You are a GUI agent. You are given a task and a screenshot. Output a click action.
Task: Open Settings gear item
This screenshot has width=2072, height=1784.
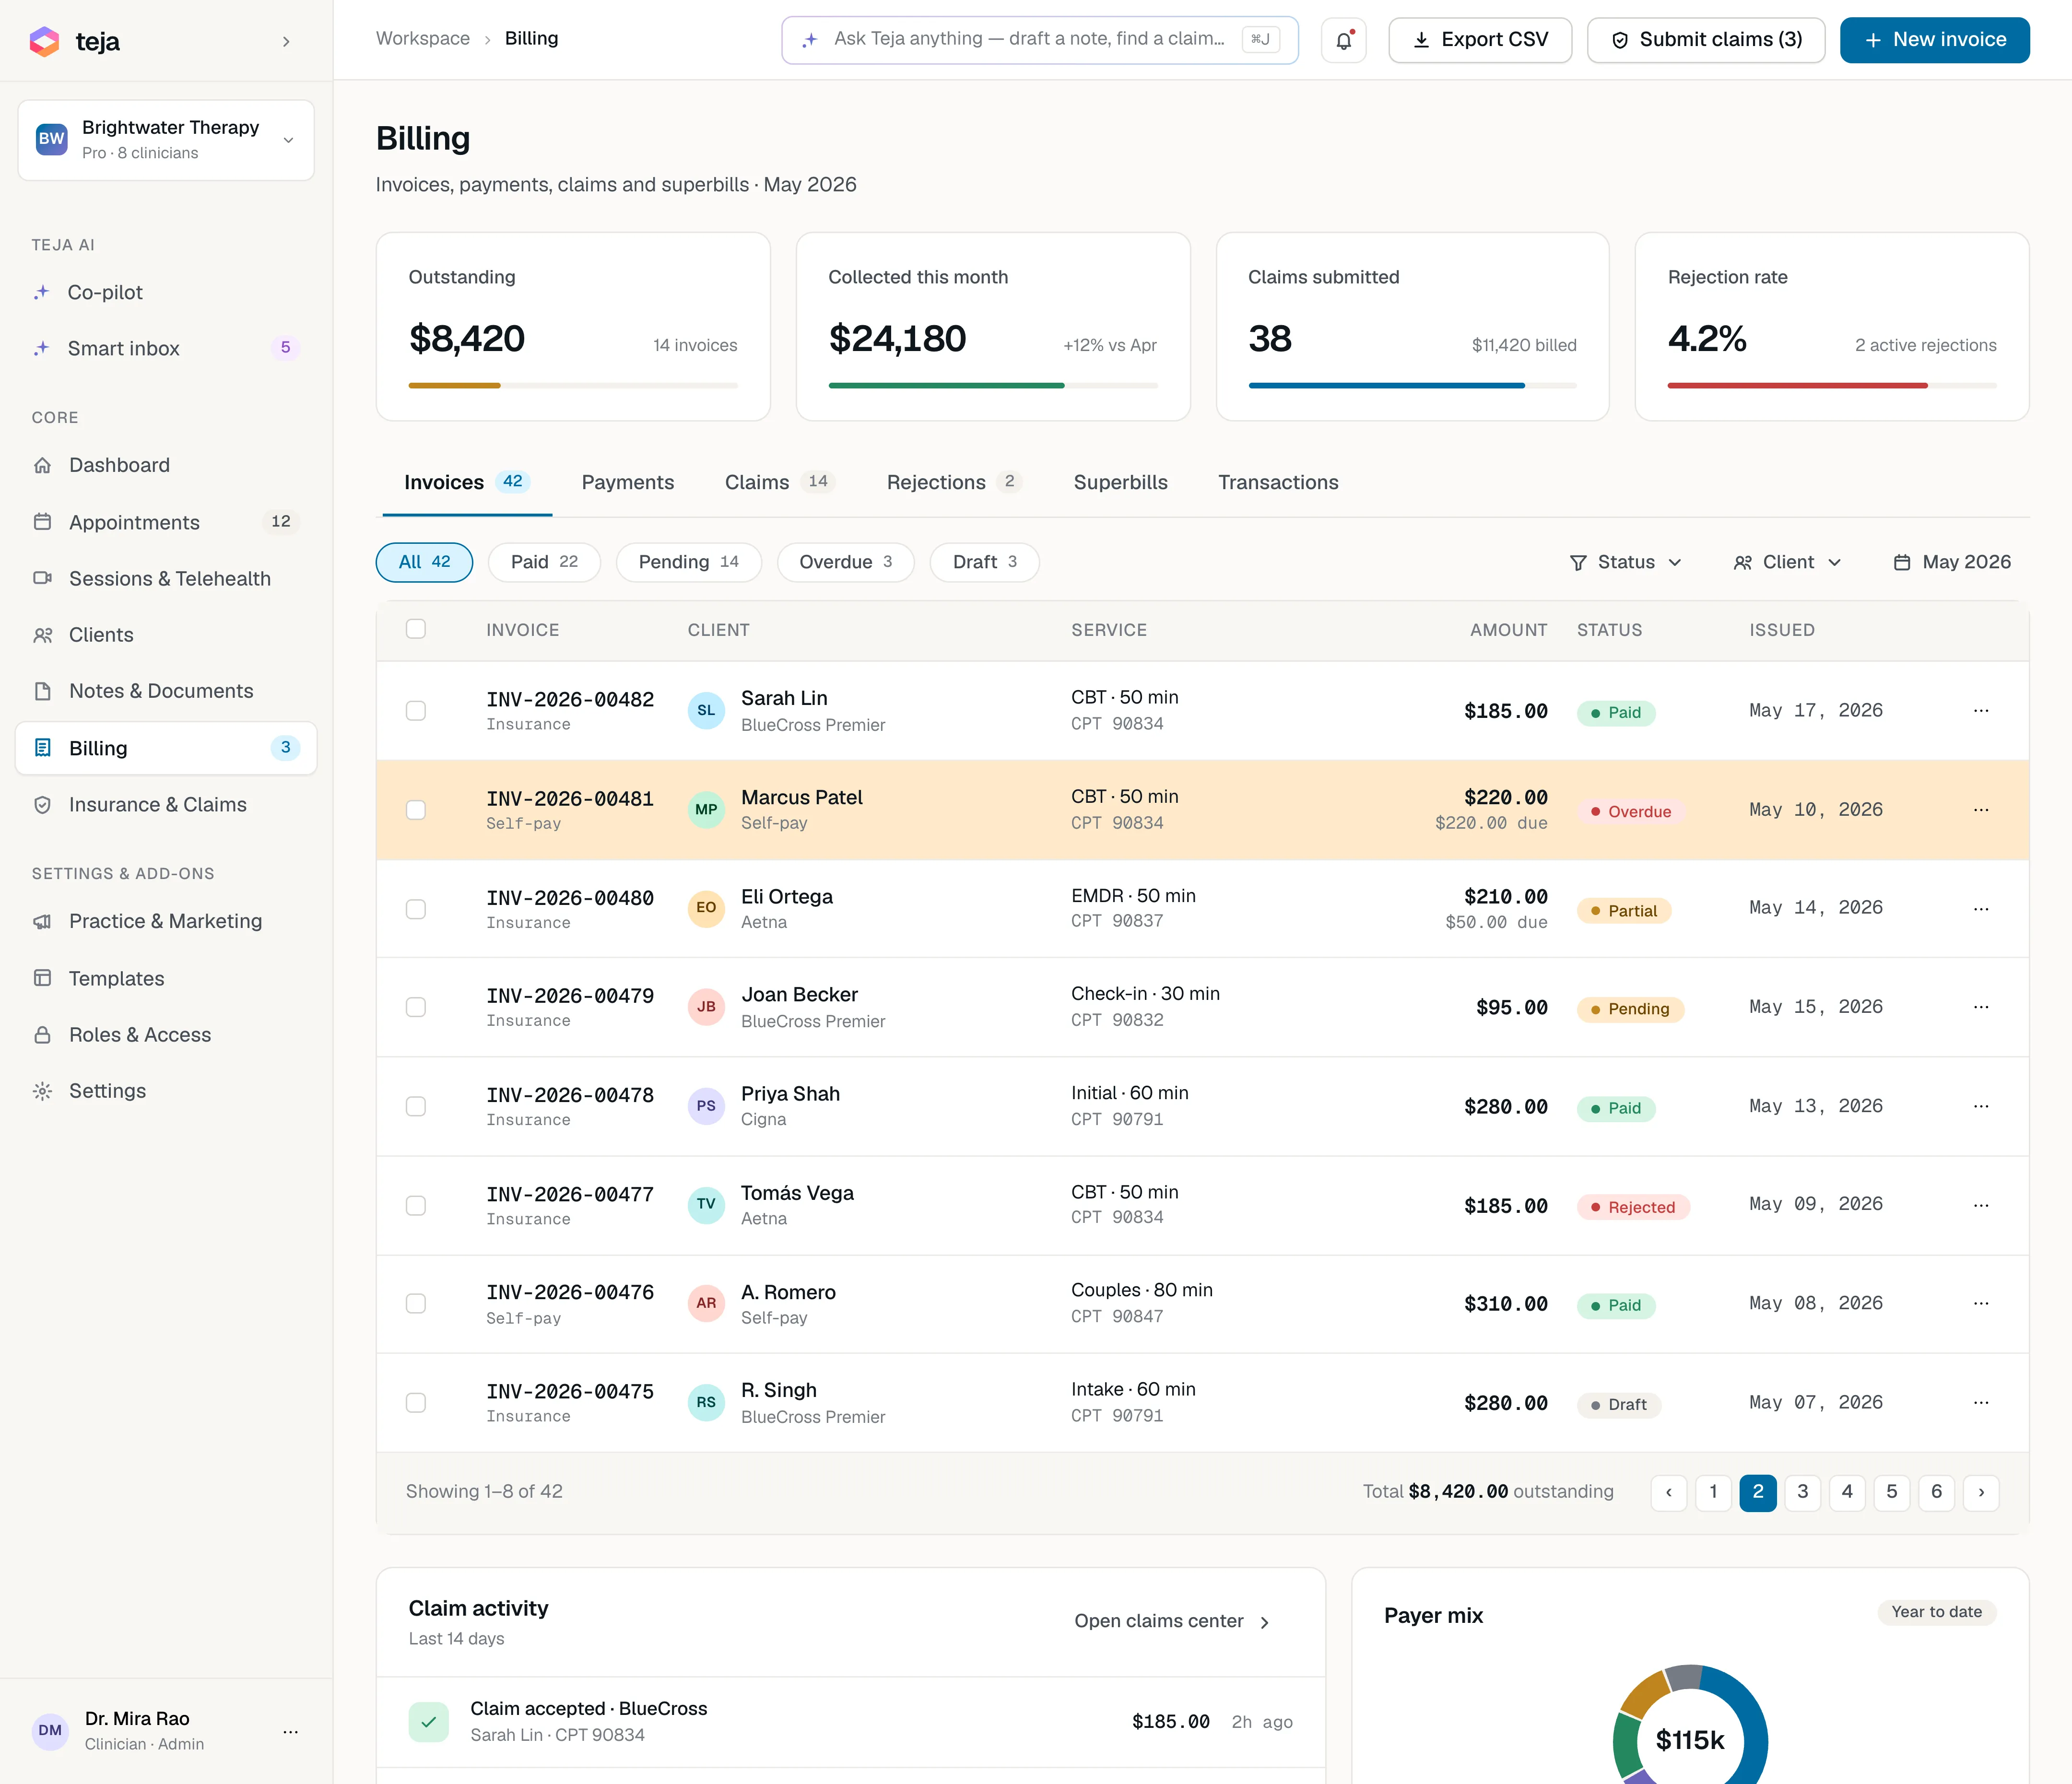(166, 1090)
